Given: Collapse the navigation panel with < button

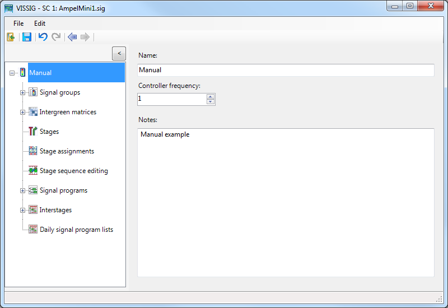Looking at the screenshot, I should (x=119, y=53).
